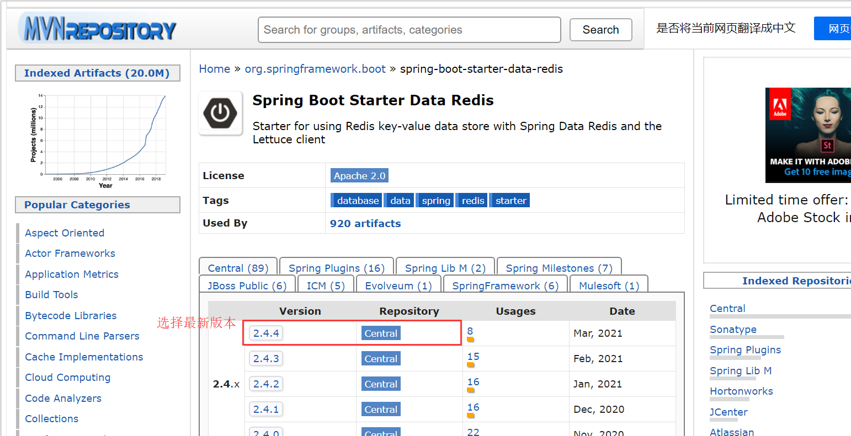Viewport: 851px width, 436px height.
Task: Click the Search button
Action: point(600,30)
